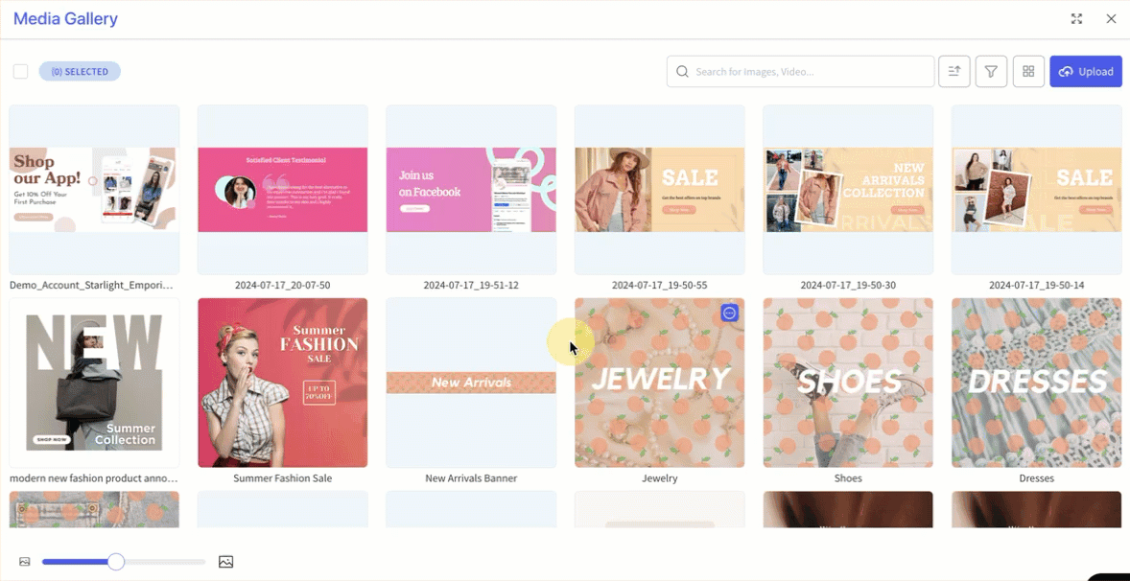The image size is (1130, 581).
Task: Click small image icon beside size slider
Action: pyautogui.click(x=25, y=562)
